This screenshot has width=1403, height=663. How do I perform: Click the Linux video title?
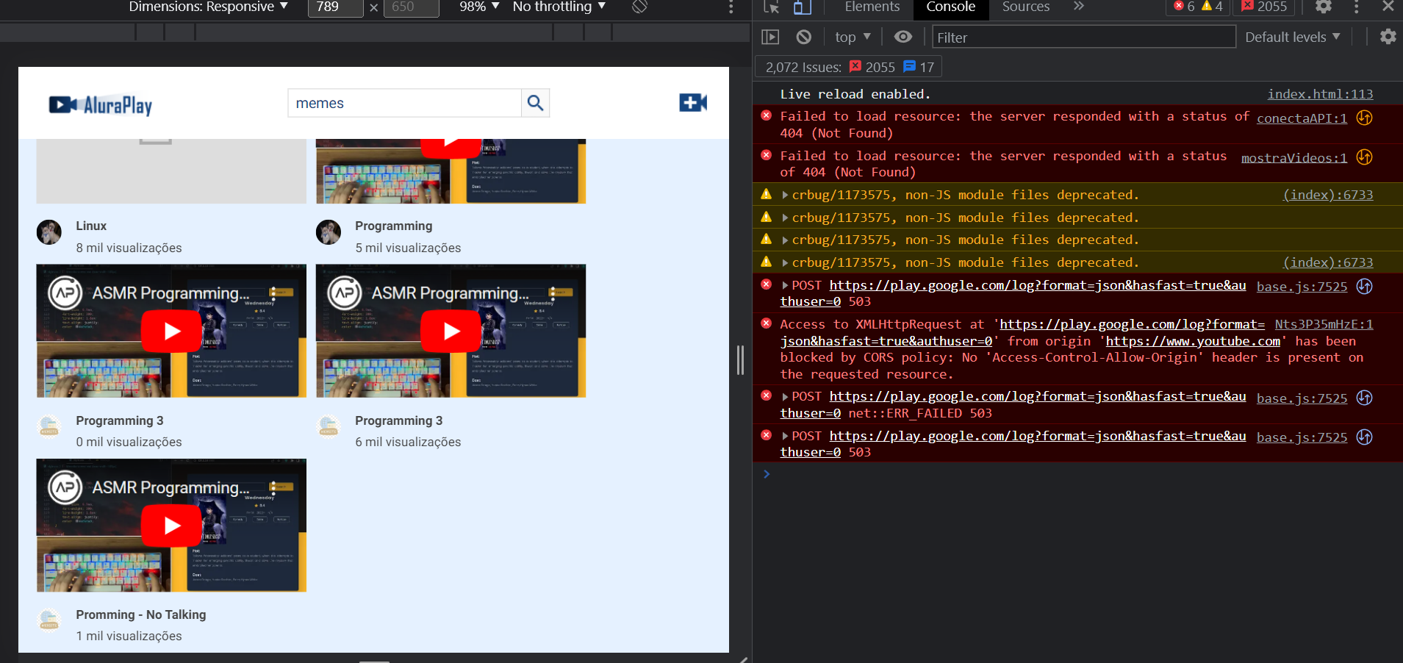coord(91,226)
